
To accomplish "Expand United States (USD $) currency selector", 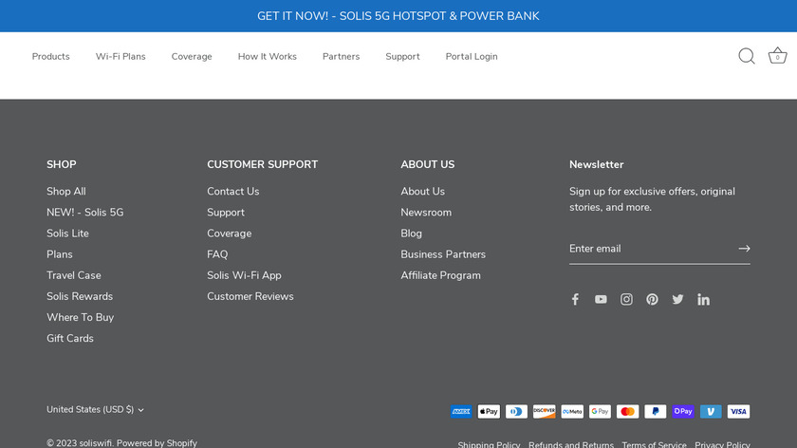I will (95, 409).
